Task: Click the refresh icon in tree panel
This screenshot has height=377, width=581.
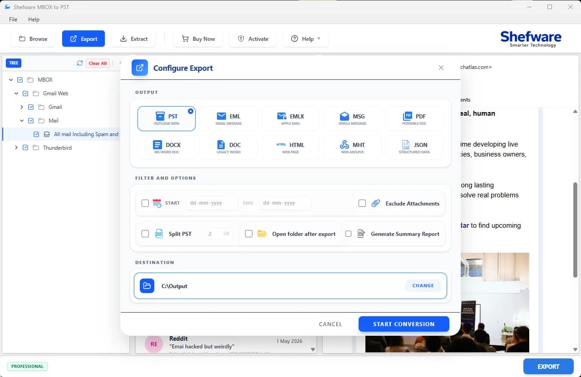Action: point(80,64)
